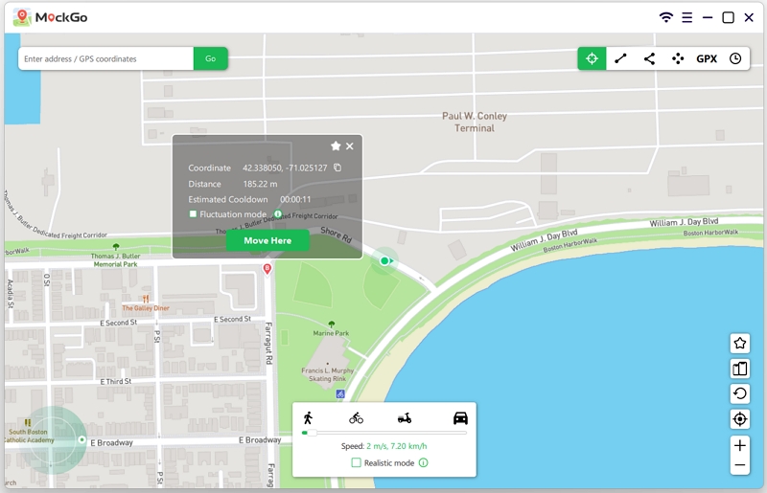Open favorites list star button on right

click(x=739, y=343)
